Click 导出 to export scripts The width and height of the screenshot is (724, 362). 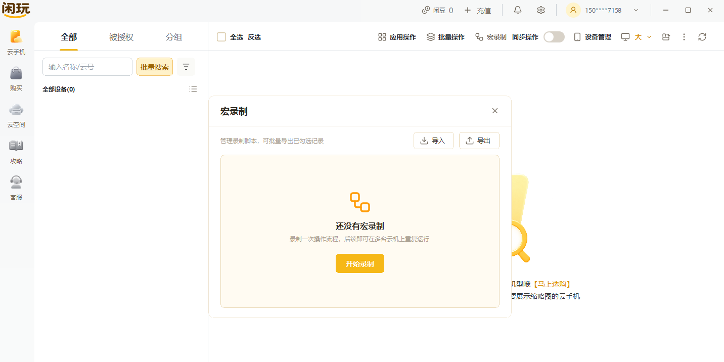click(x=479, y=141)
